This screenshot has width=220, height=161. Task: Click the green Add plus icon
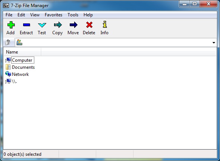point(11,25)
